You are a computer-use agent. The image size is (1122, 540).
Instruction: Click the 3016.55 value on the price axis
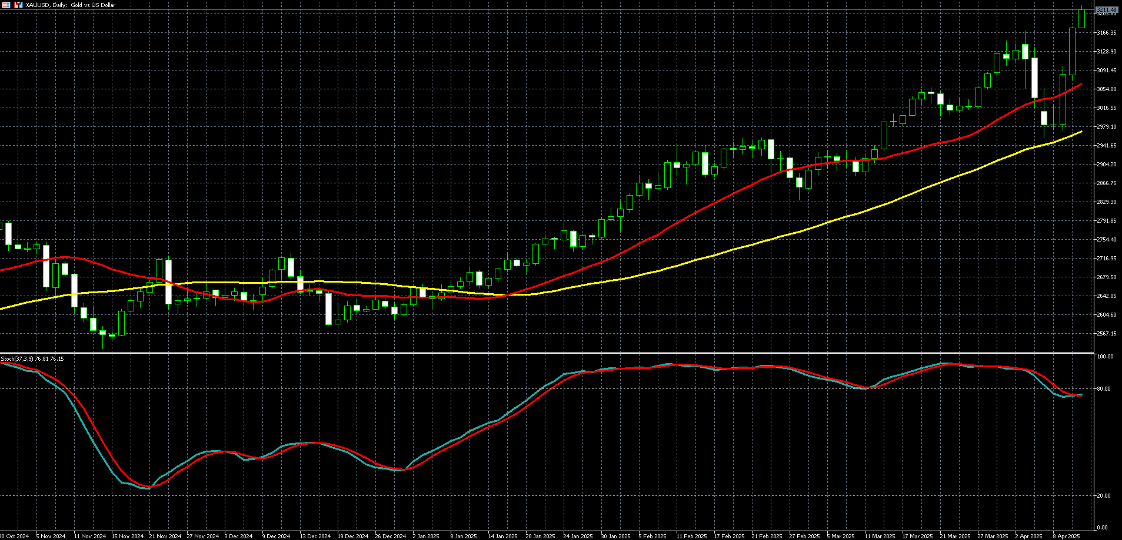tap(1107, 108)
